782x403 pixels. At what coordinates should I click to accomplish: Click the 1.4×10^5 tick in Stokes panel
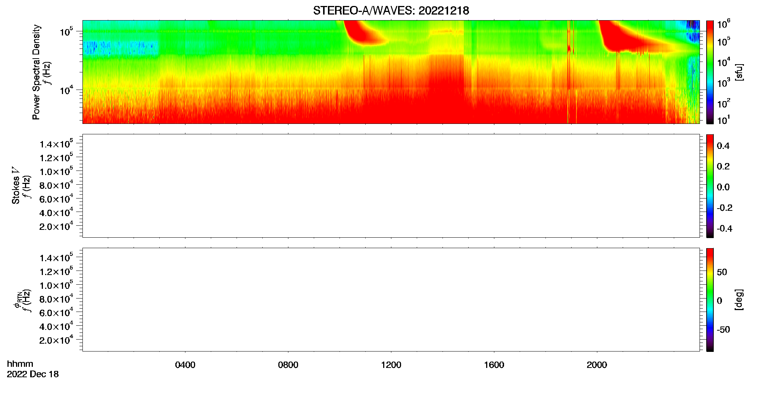[56, 143]
